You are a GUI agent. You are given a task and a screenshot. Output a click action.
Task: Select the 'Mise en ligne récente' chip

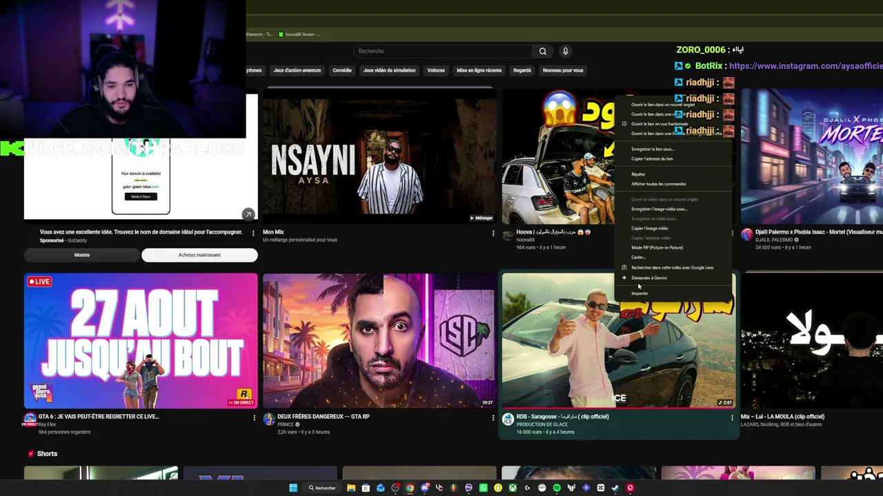[x=479, y=70]
